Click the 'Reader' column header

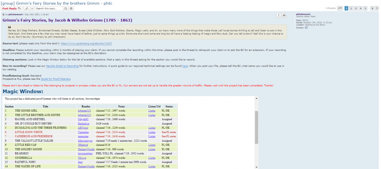pos(86,106)
